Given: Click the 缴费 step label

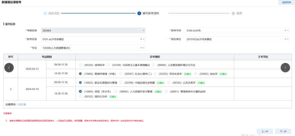Looking at the screenshot, I should [239, 13].
